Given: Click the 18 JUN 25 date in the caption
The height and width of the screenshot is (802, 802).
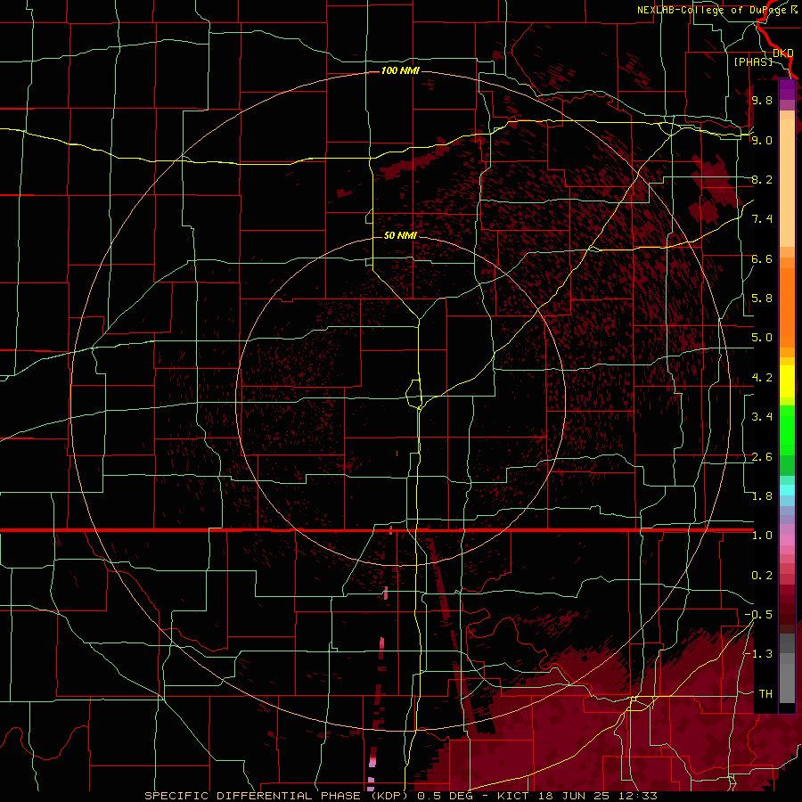Looking at the screenshot, I should (576, 796).
